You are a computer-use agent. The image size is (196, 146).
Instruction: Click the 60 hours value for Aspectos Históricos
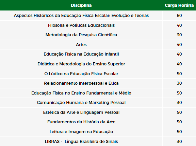(179, 16)
